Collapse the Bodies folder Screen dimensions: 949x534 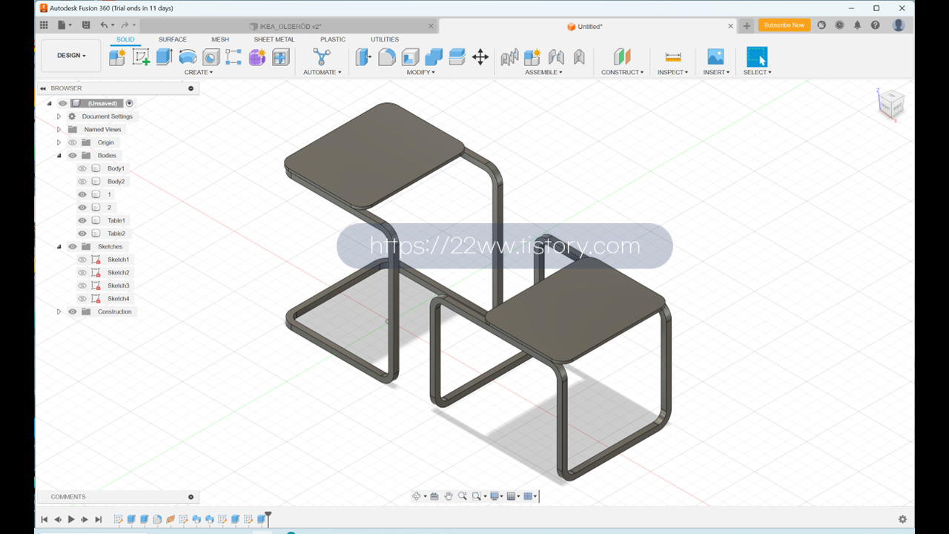59,156
